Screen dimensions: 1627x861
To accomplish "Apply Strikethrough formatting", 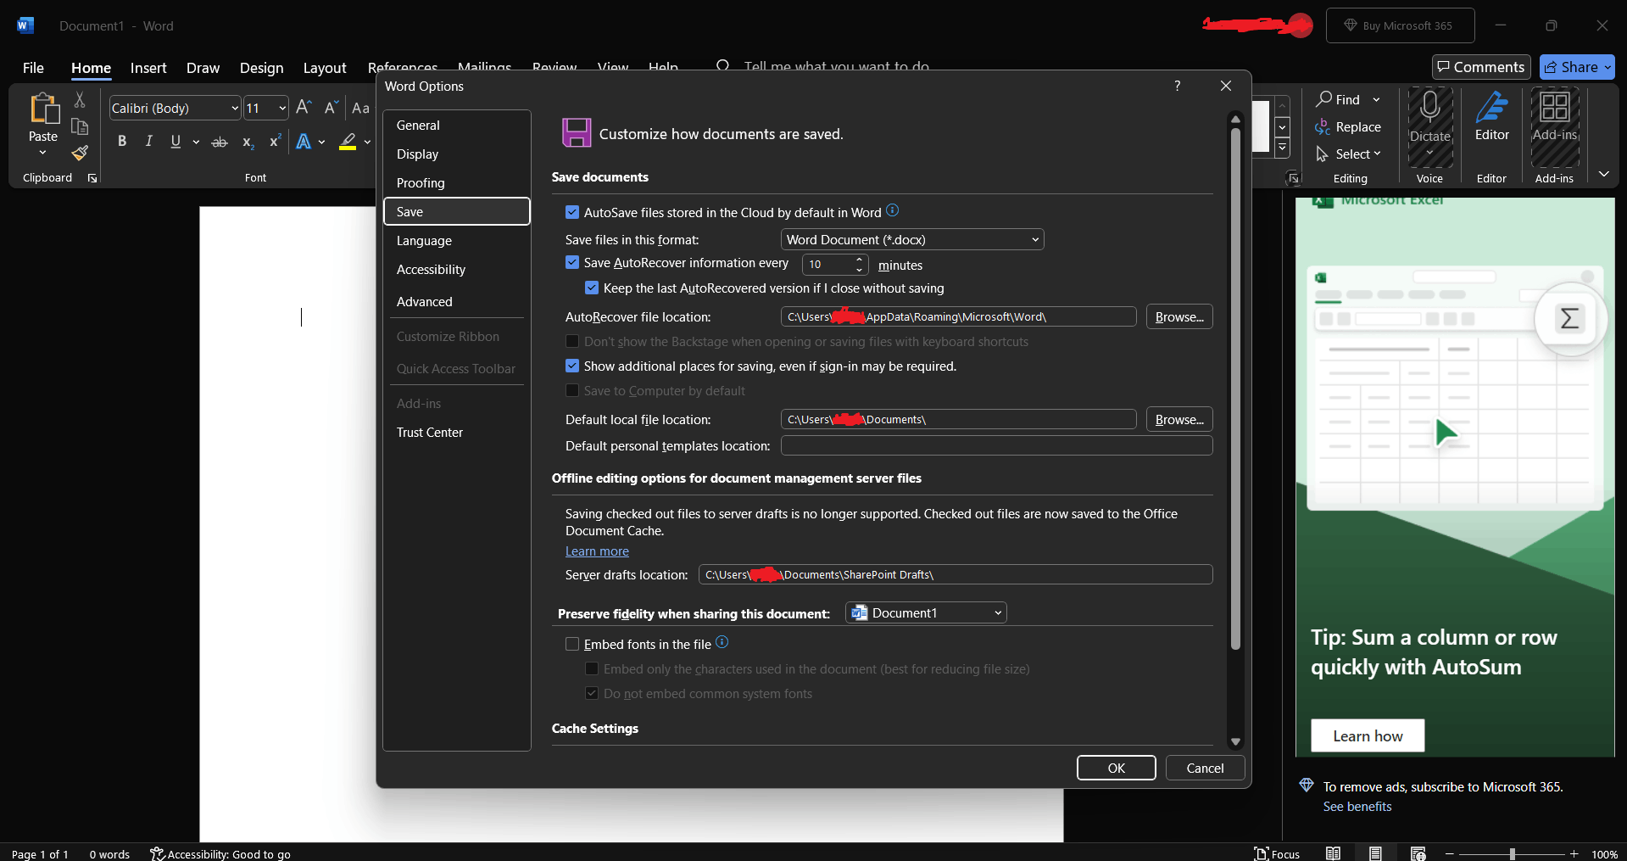I will click(x=220, y=142).
